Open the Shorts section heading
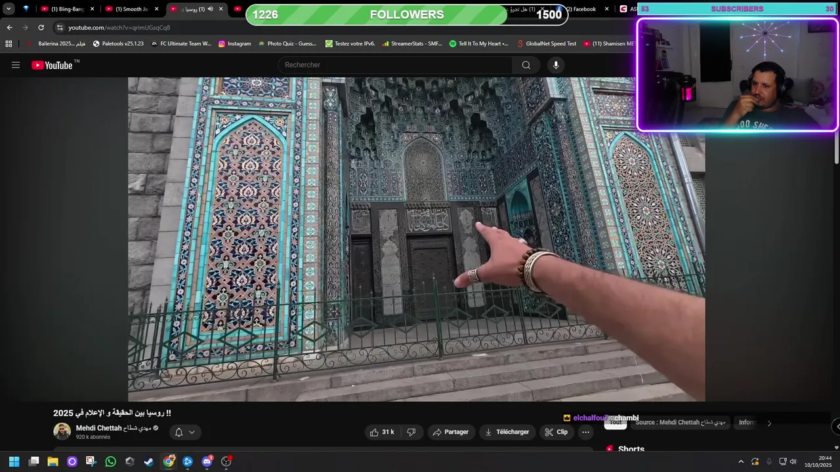The height and width of the screenshot is (472, 840). coord(631,450)
